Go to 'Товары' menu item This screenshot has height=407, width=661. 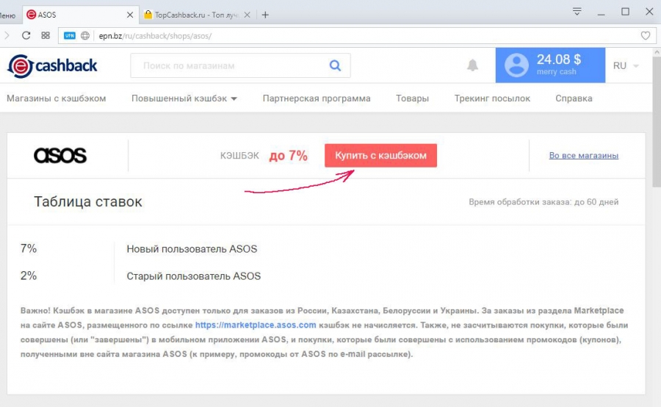[x=412, y=98]
